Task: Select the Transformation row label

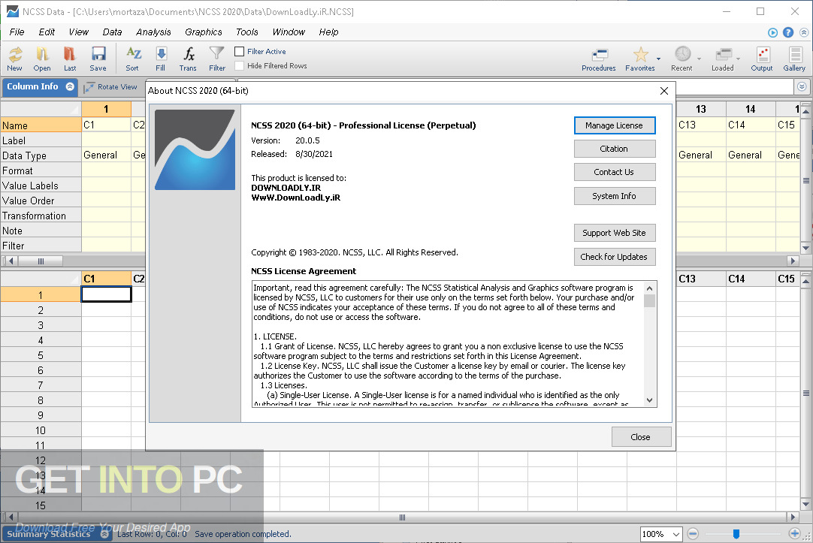Action: pos(41,216)
